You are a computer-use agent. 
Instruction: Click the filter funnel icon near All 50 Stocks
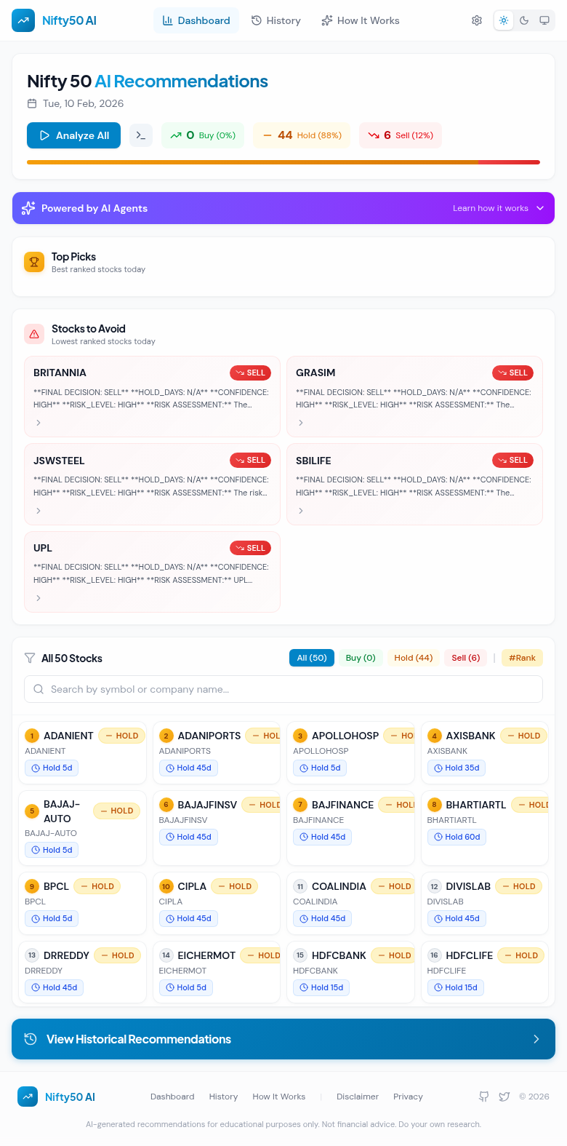[30, 658]
